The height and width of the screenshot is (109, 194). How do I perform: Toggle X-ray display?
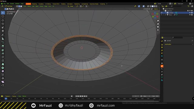point(148,6)
